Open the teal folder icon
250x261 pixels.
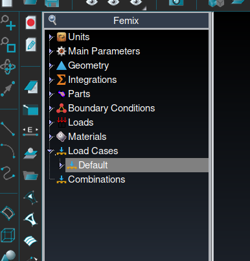coord(30,175)
